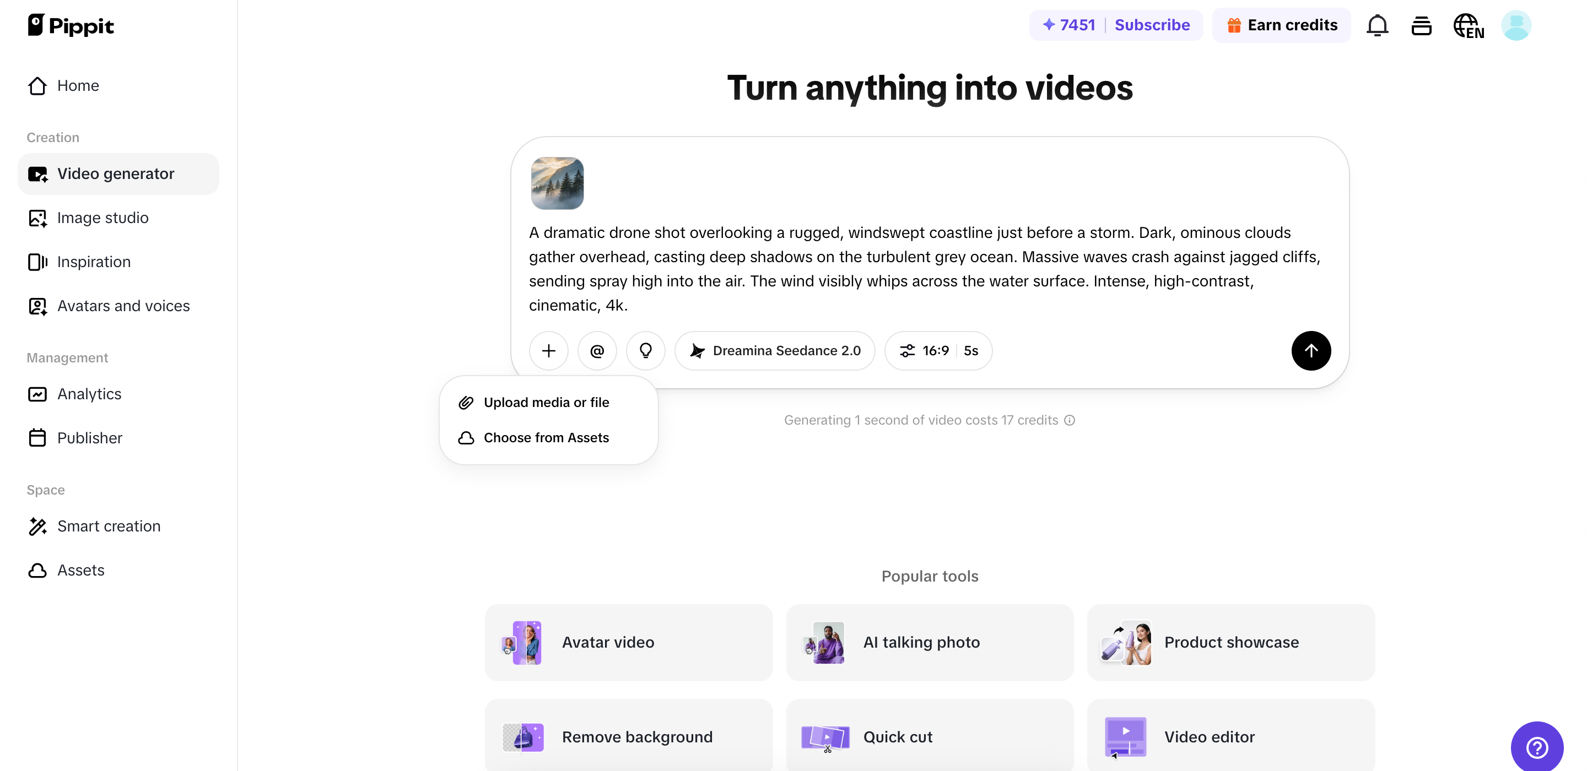Select "Choose from Assets"
The width and height of the screenshot is (1587, 771).
click(545, 437)
